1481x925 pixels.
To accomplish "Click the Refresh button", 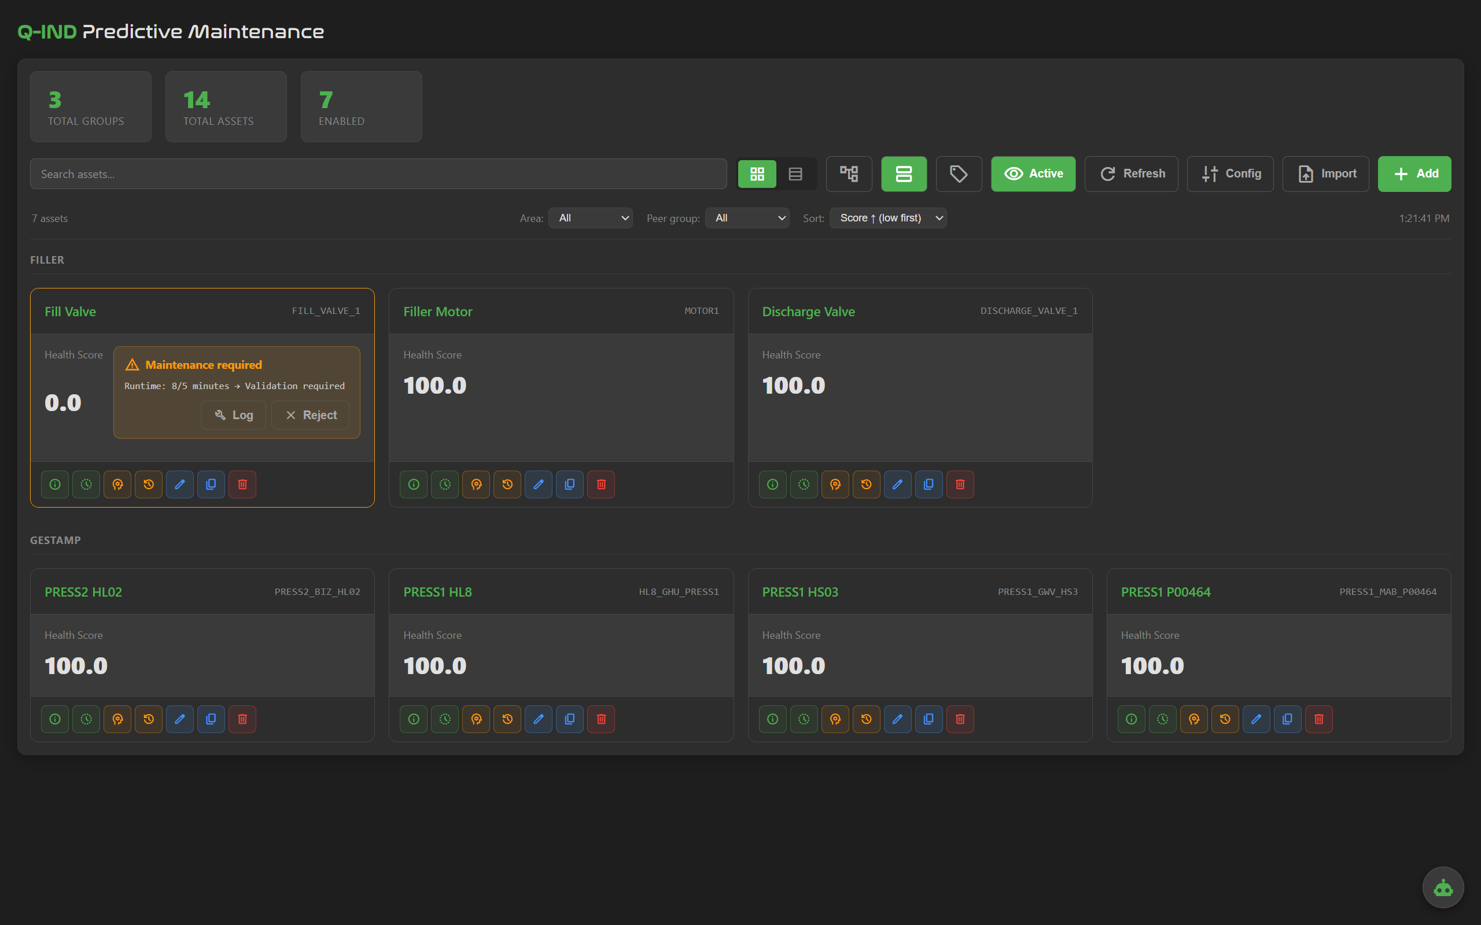I will [1132, 175].
